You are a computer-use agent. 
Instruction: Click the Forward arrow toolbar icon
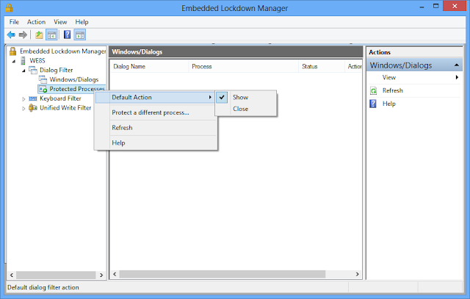click(23, 35)
